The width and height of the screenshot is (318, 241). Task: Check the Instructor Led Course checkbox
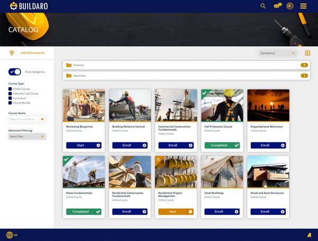10,93
